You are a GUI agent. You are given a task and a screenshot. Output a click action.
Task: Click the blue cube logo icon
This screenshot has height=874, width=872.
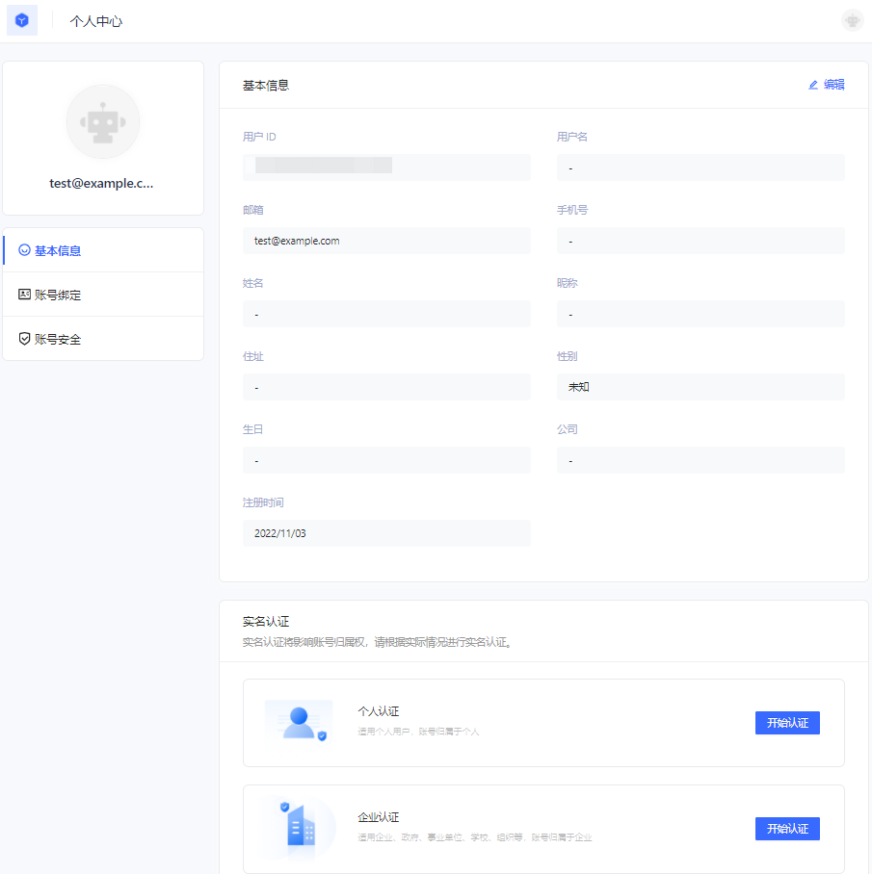[22, 20]
